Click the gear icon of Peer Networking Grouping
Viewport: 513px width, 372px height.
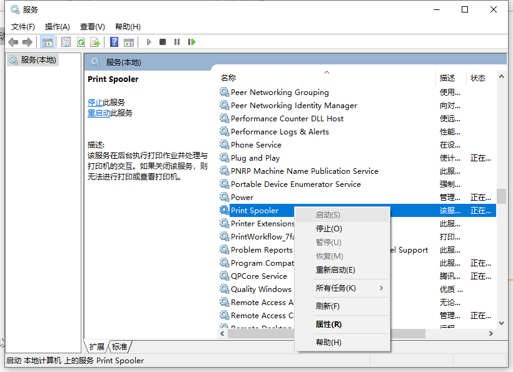tap(224, 92)
